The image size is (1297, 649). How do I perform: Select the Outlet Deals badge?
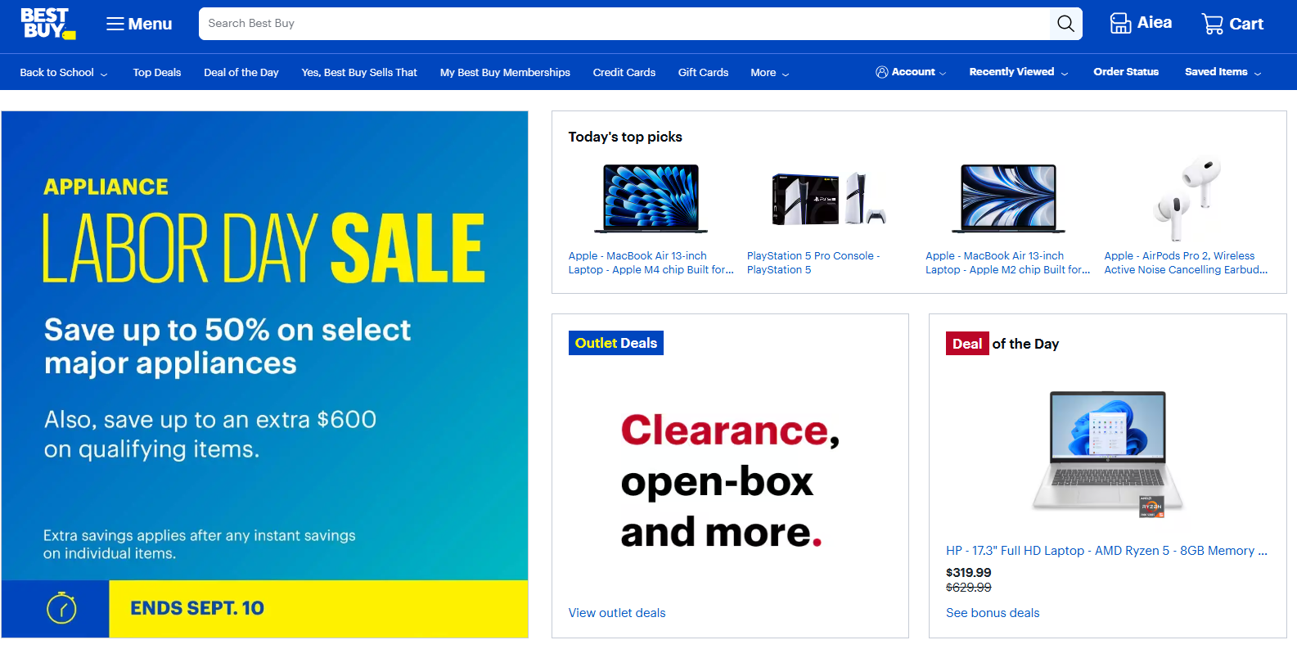(616, 343)
